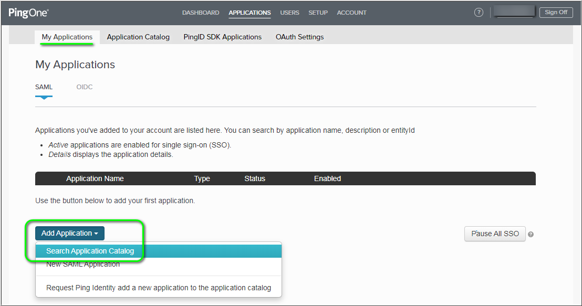The image size is (582, 306).
Task: Switch to the OIDC sub-tab
Action: pos(85,87)
